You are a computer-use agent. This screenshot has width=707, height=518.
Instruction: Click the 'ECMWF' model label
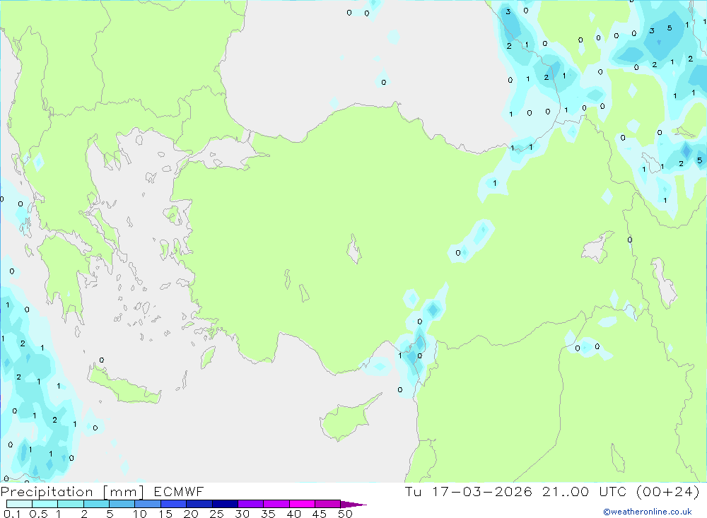click(x=179, y=491)
